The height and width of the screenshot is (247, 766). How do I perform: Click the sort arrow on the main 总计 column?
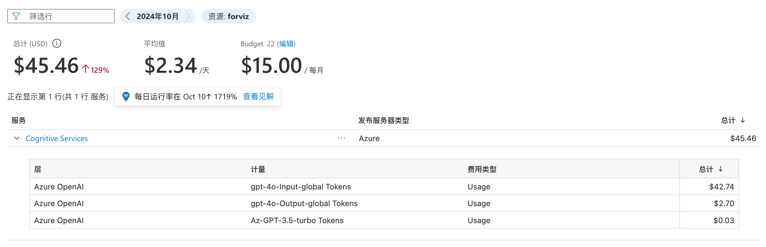(743, 120)
